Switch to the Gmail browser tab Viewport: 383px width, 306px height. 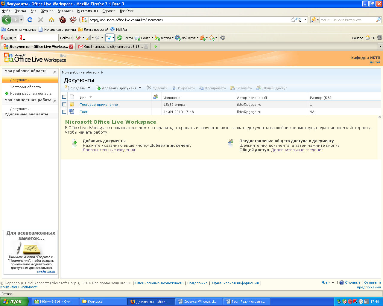click(x=113, y=47)
